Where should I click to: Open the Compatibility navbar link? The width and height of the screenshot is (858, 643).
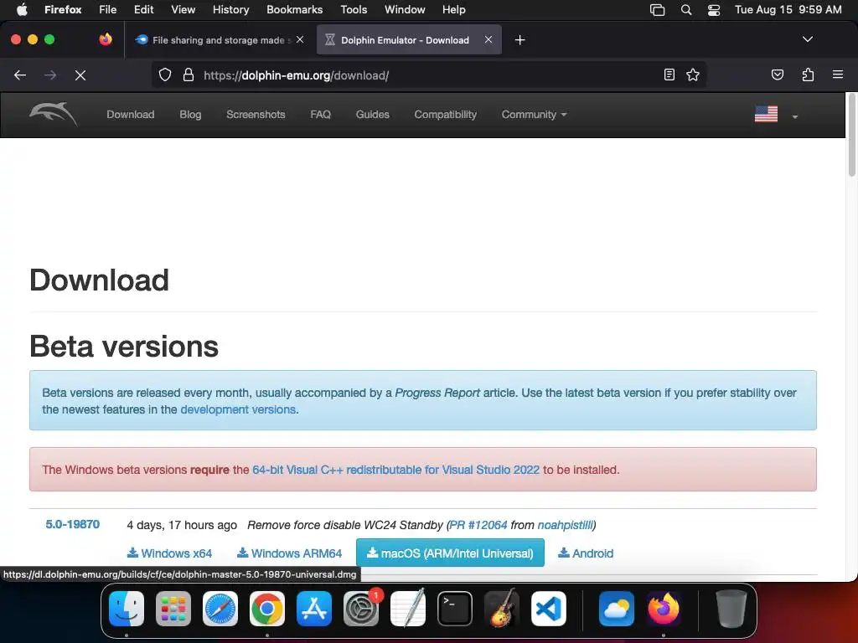point(445,114)
